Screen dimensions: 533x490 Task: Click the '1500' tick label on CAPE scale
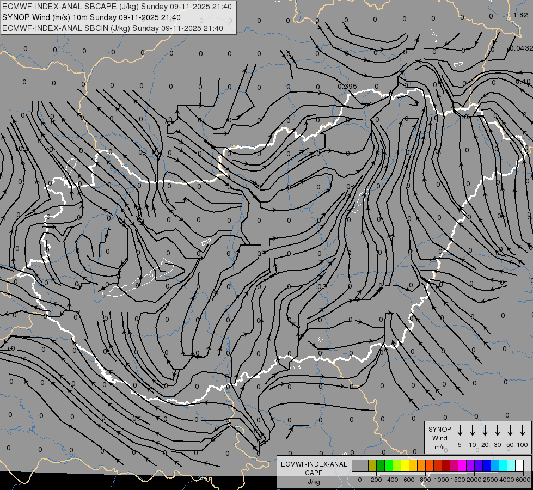tap(458, 480)
